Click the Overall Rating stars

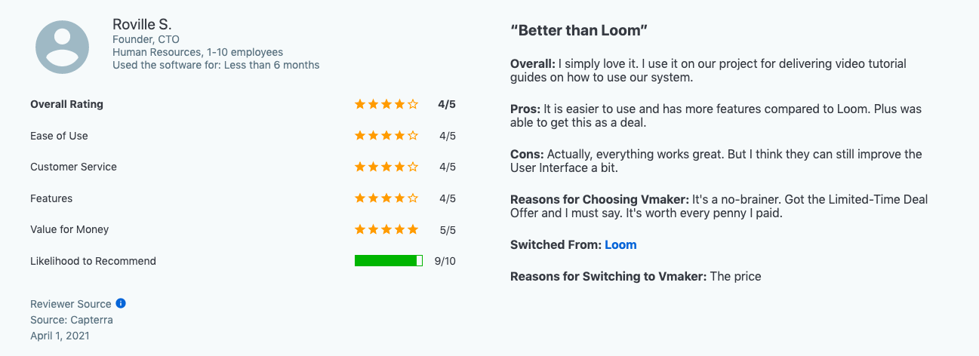coord(386,105)
